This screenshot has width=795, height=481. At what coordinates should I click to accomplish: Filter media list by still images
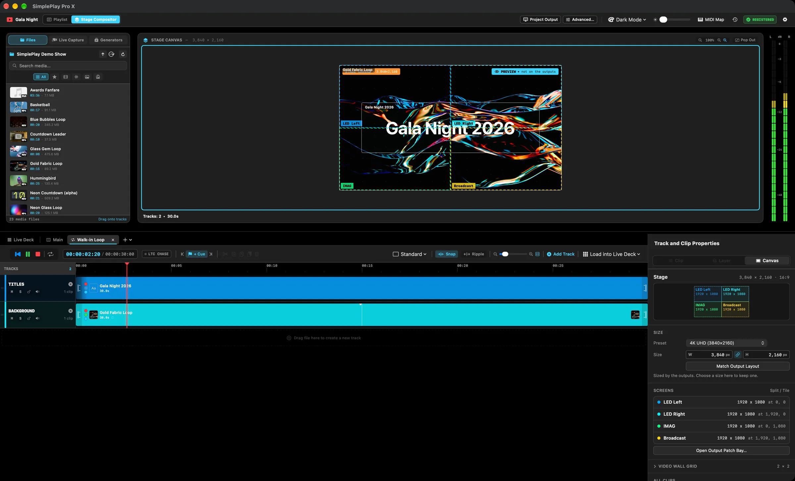click(87, 77)
